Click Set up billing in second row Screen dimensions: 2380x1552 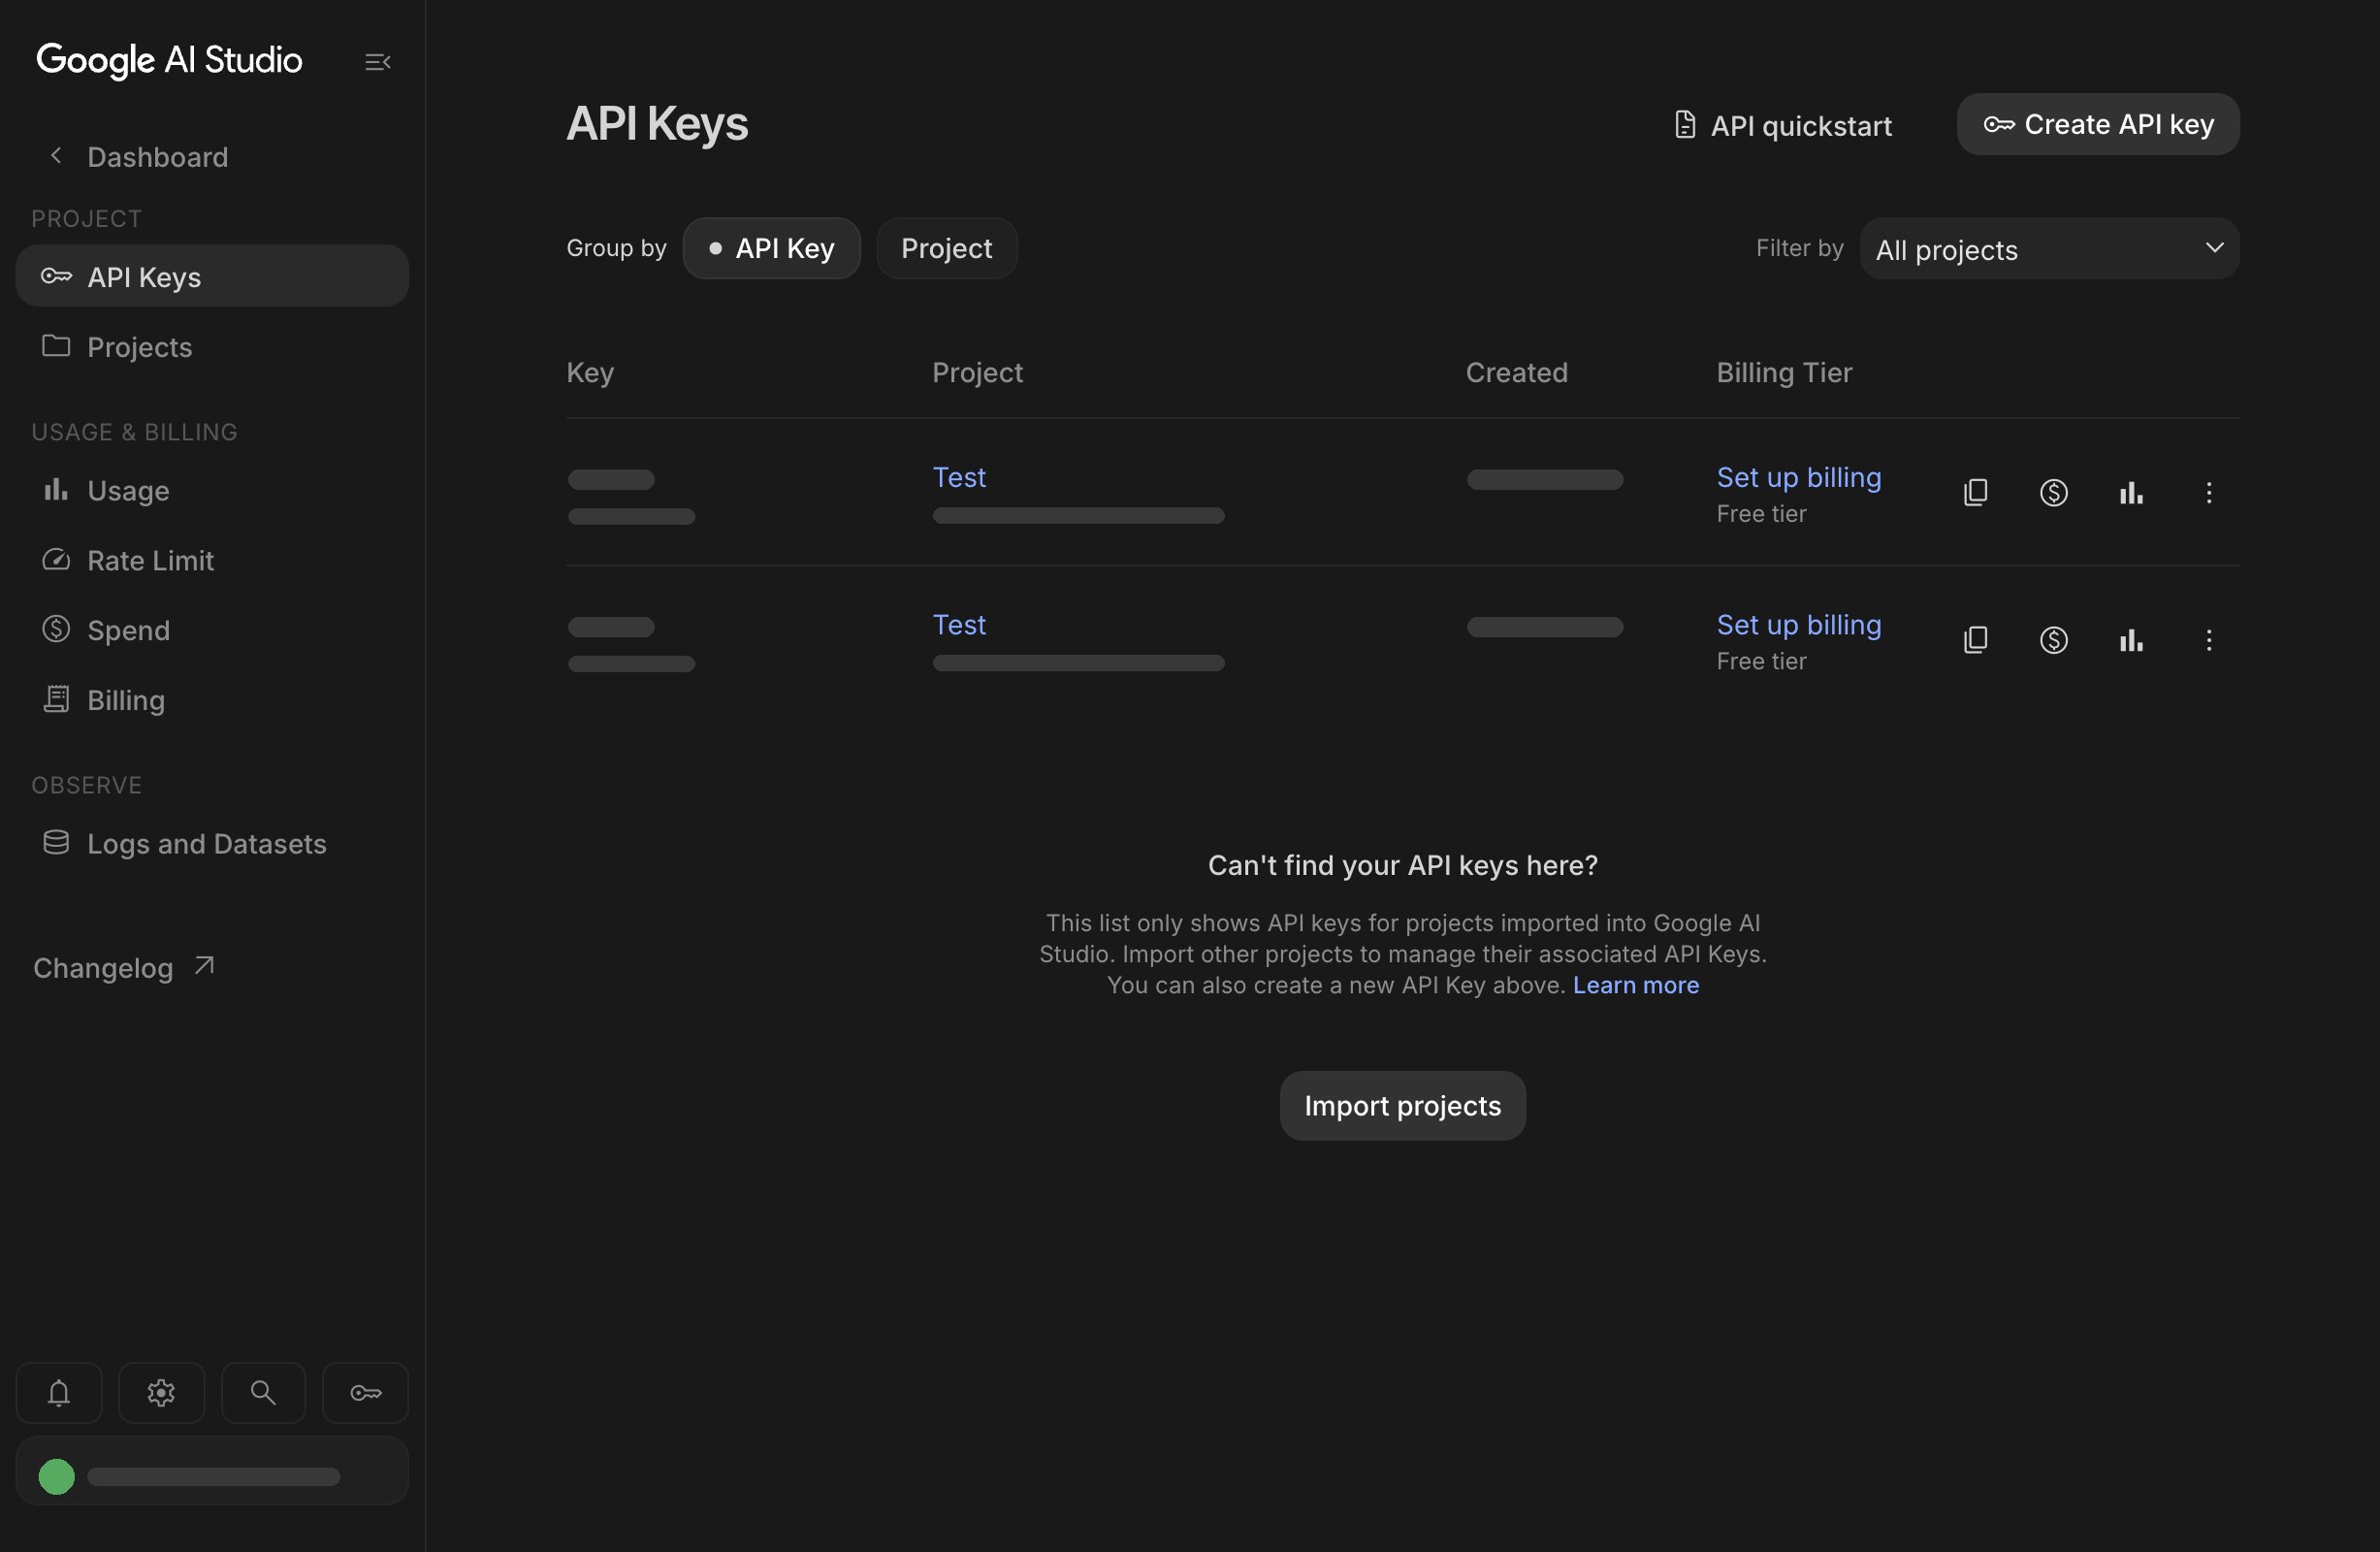1799,625
